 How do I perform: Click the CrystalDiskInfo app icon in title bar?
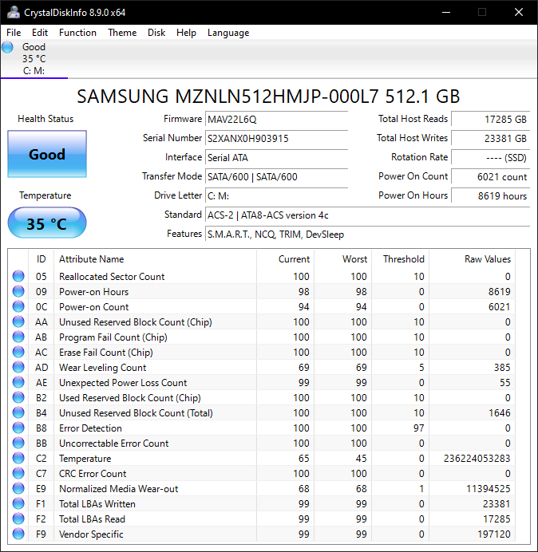pyautogui.click(x=13, y=12)
